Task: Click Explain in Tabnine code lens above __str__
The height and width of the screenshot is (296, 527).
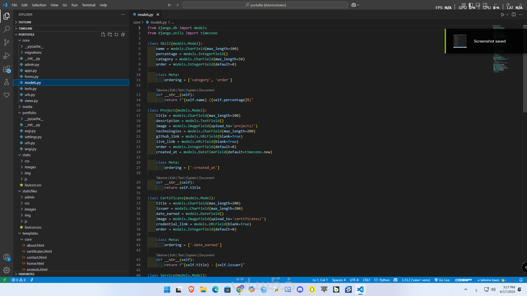Action: [191, 90]
